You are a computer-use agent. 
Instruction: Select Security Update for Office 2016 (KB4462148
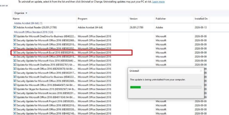click(46, 113)
